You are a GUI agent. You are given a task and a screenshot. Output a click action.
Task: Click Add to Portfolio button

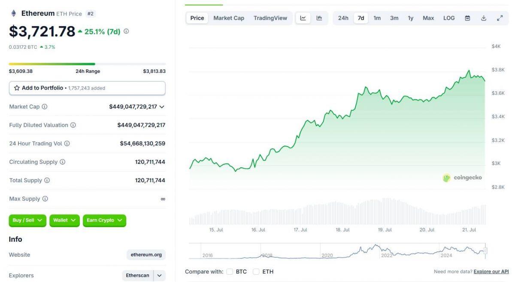pos(87,88)
